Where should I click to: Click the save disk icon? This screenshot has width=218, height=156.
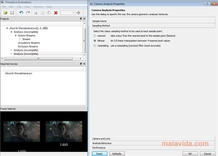12,13
